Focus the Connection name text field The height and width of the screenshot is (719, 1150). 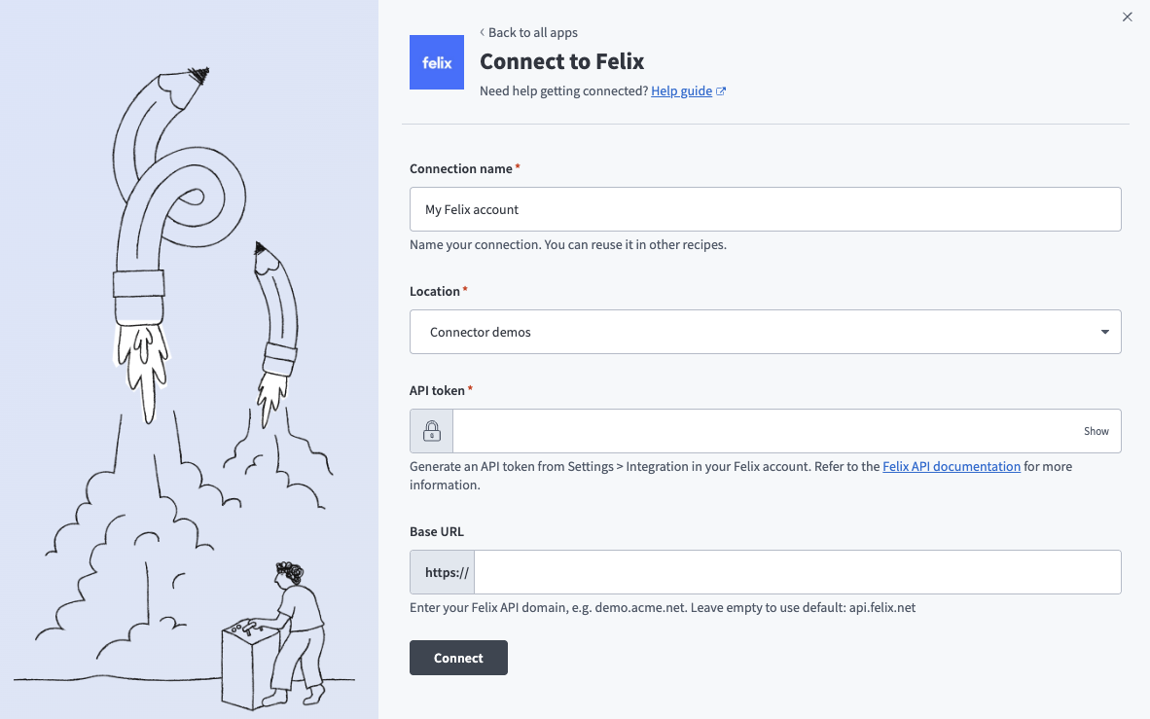tap(765, 209)
